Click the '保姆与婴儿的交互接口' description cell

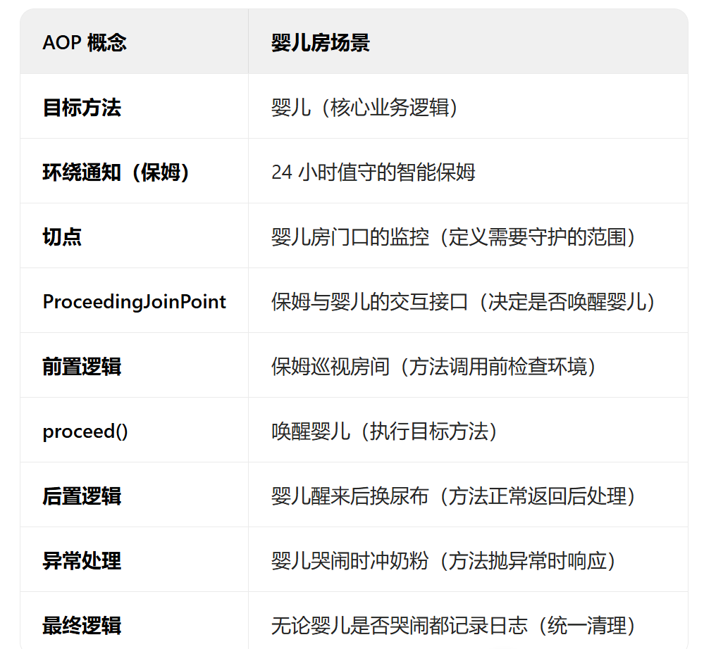pyautogui.click(x=469, y=301)
